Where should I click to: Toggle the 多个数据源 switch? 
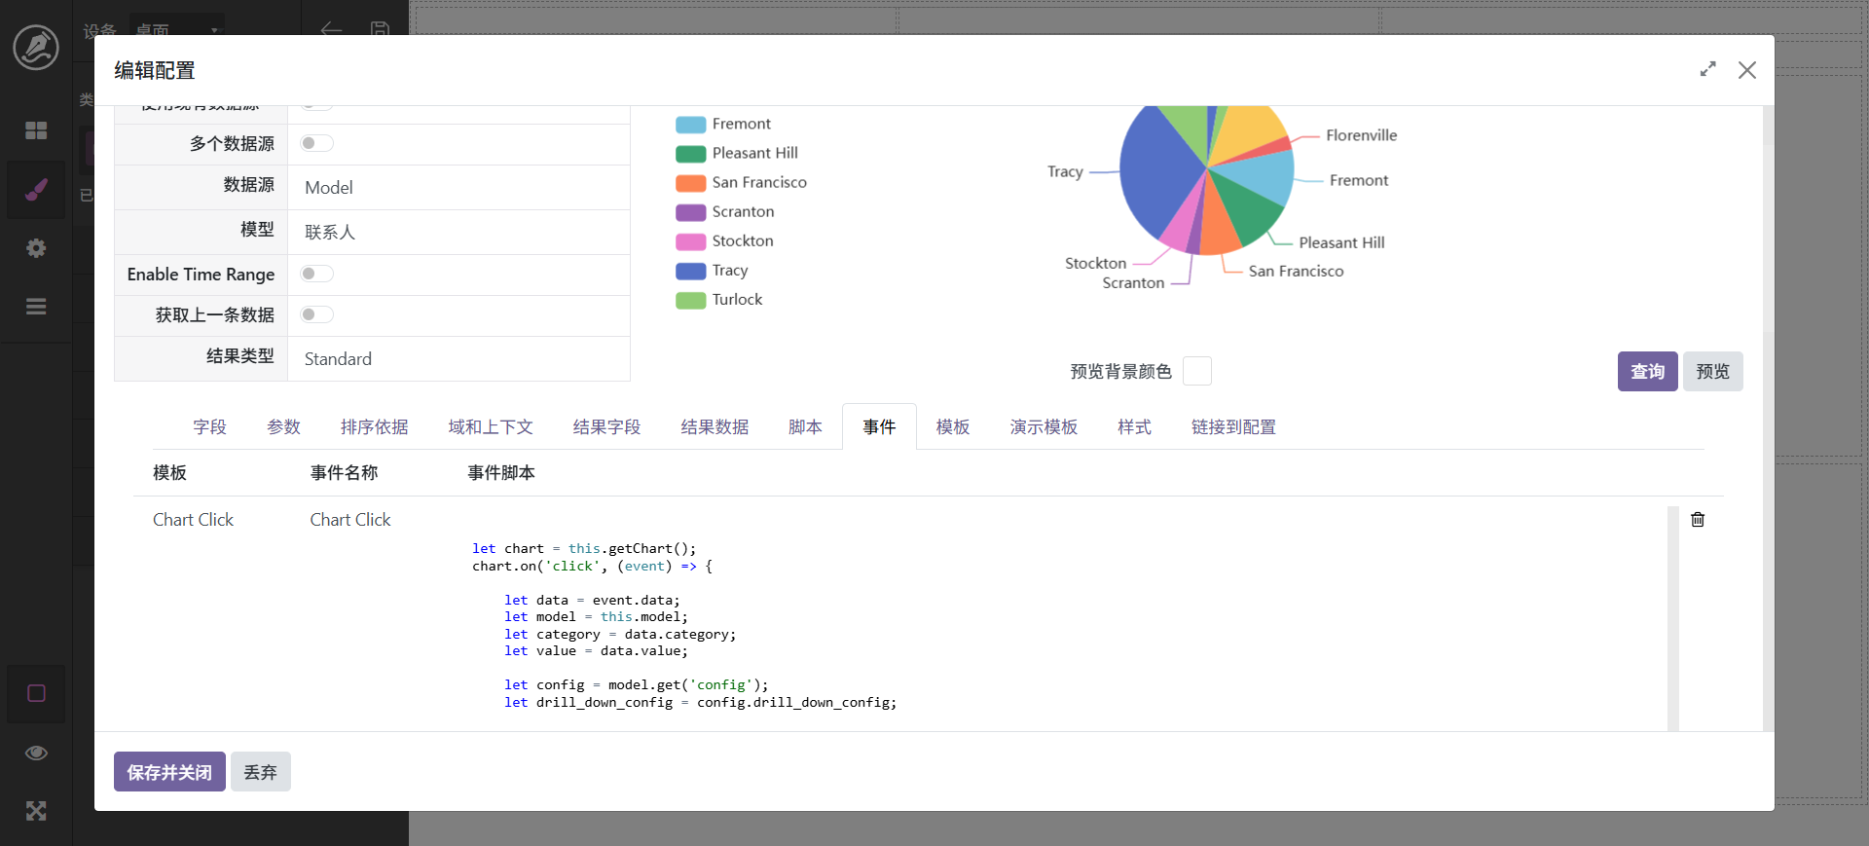316,144
